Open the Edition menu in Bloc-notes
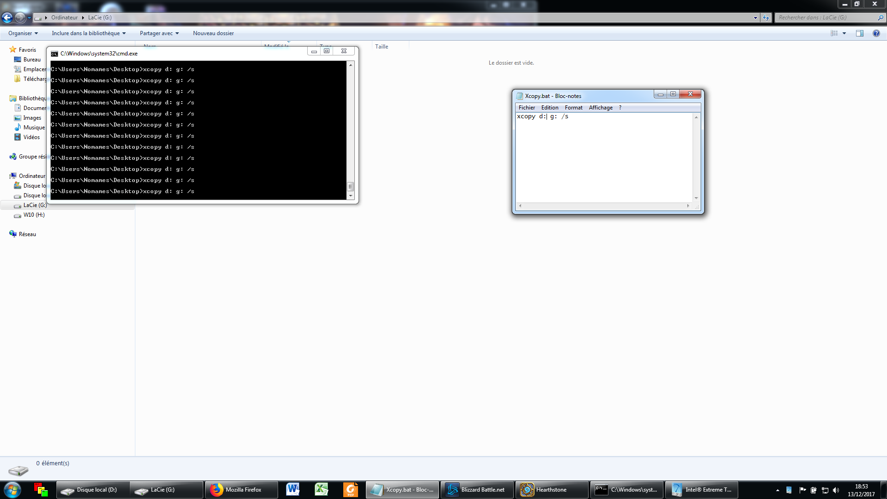Viewport: 887px width, 499px height. pos(550,108)
